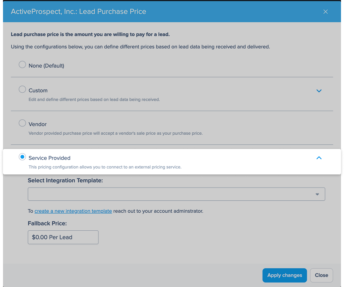Pick the Vendor radio button
This screenshot has height=287, width=344.
(22, 123)
